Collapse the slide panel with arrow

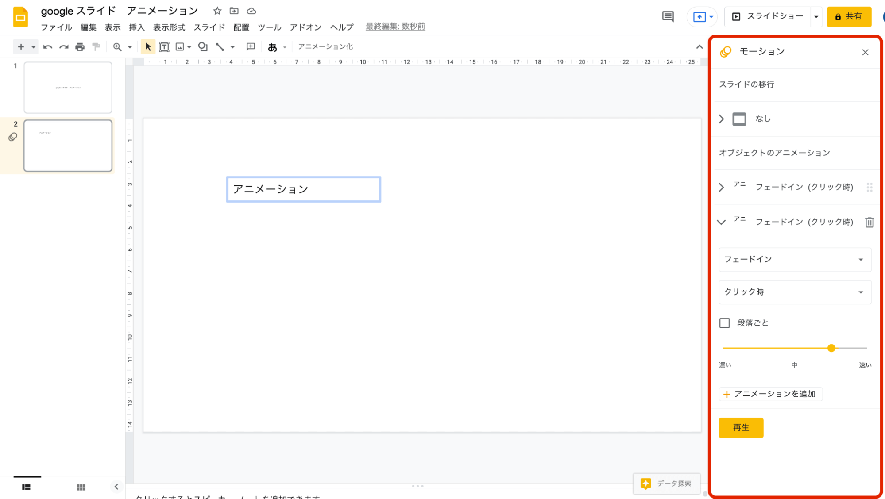[x=116, y=487]
